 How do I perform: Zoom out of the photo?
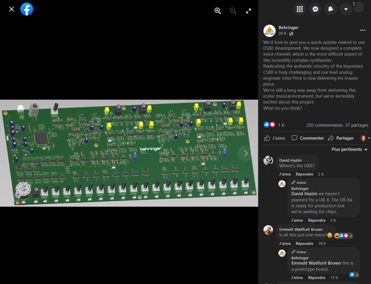tap(233, 11)
